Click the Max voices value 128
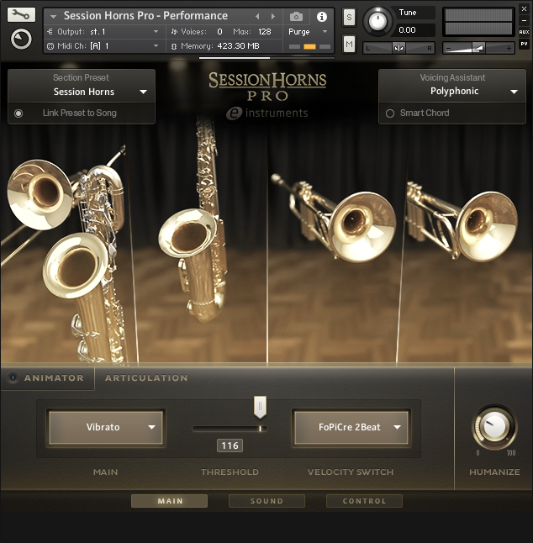The width and height of the screenshot is (533, 543). [x=265, y=32]
